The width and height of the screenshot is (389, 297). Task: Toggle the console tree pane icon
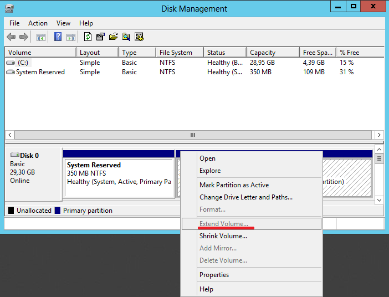click(x=40, y=37)
